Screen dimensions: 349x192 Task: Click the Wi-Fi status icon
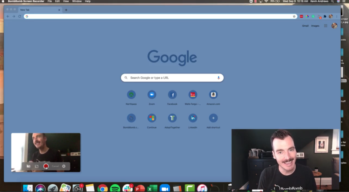266,1
